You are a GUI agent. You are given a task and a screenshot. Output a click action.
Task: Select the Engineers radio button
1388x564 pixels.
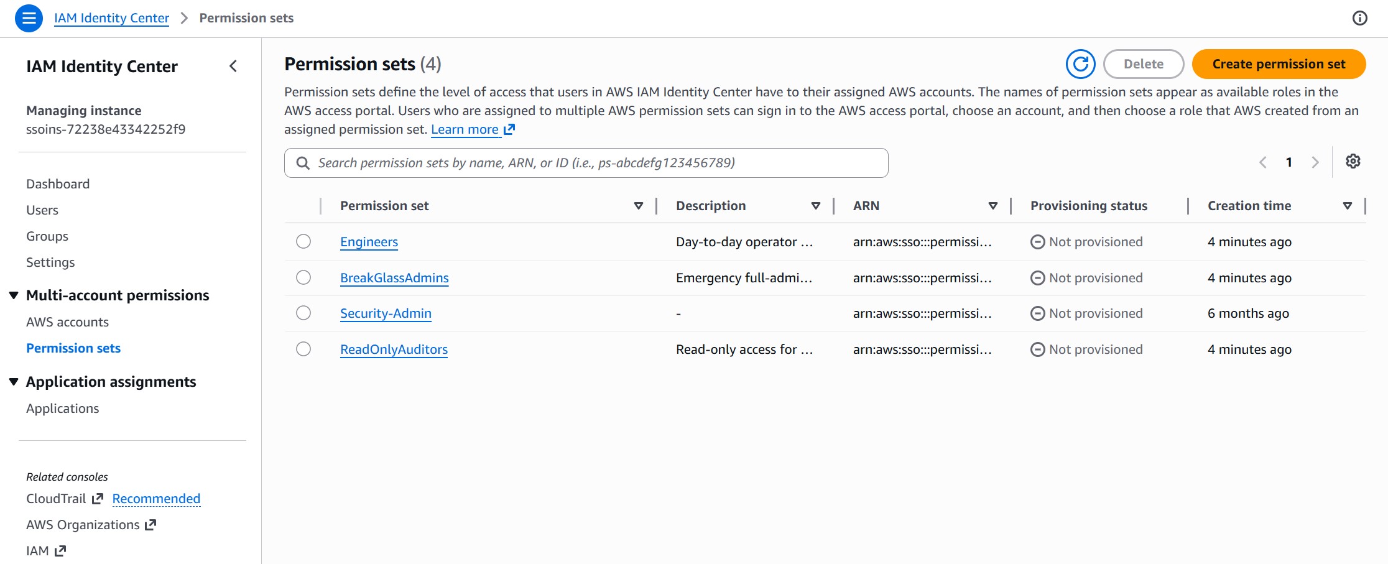303,241
